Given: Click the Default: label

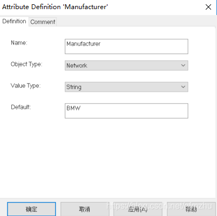Looking at the screenshot, I should [x=21, y=107].
